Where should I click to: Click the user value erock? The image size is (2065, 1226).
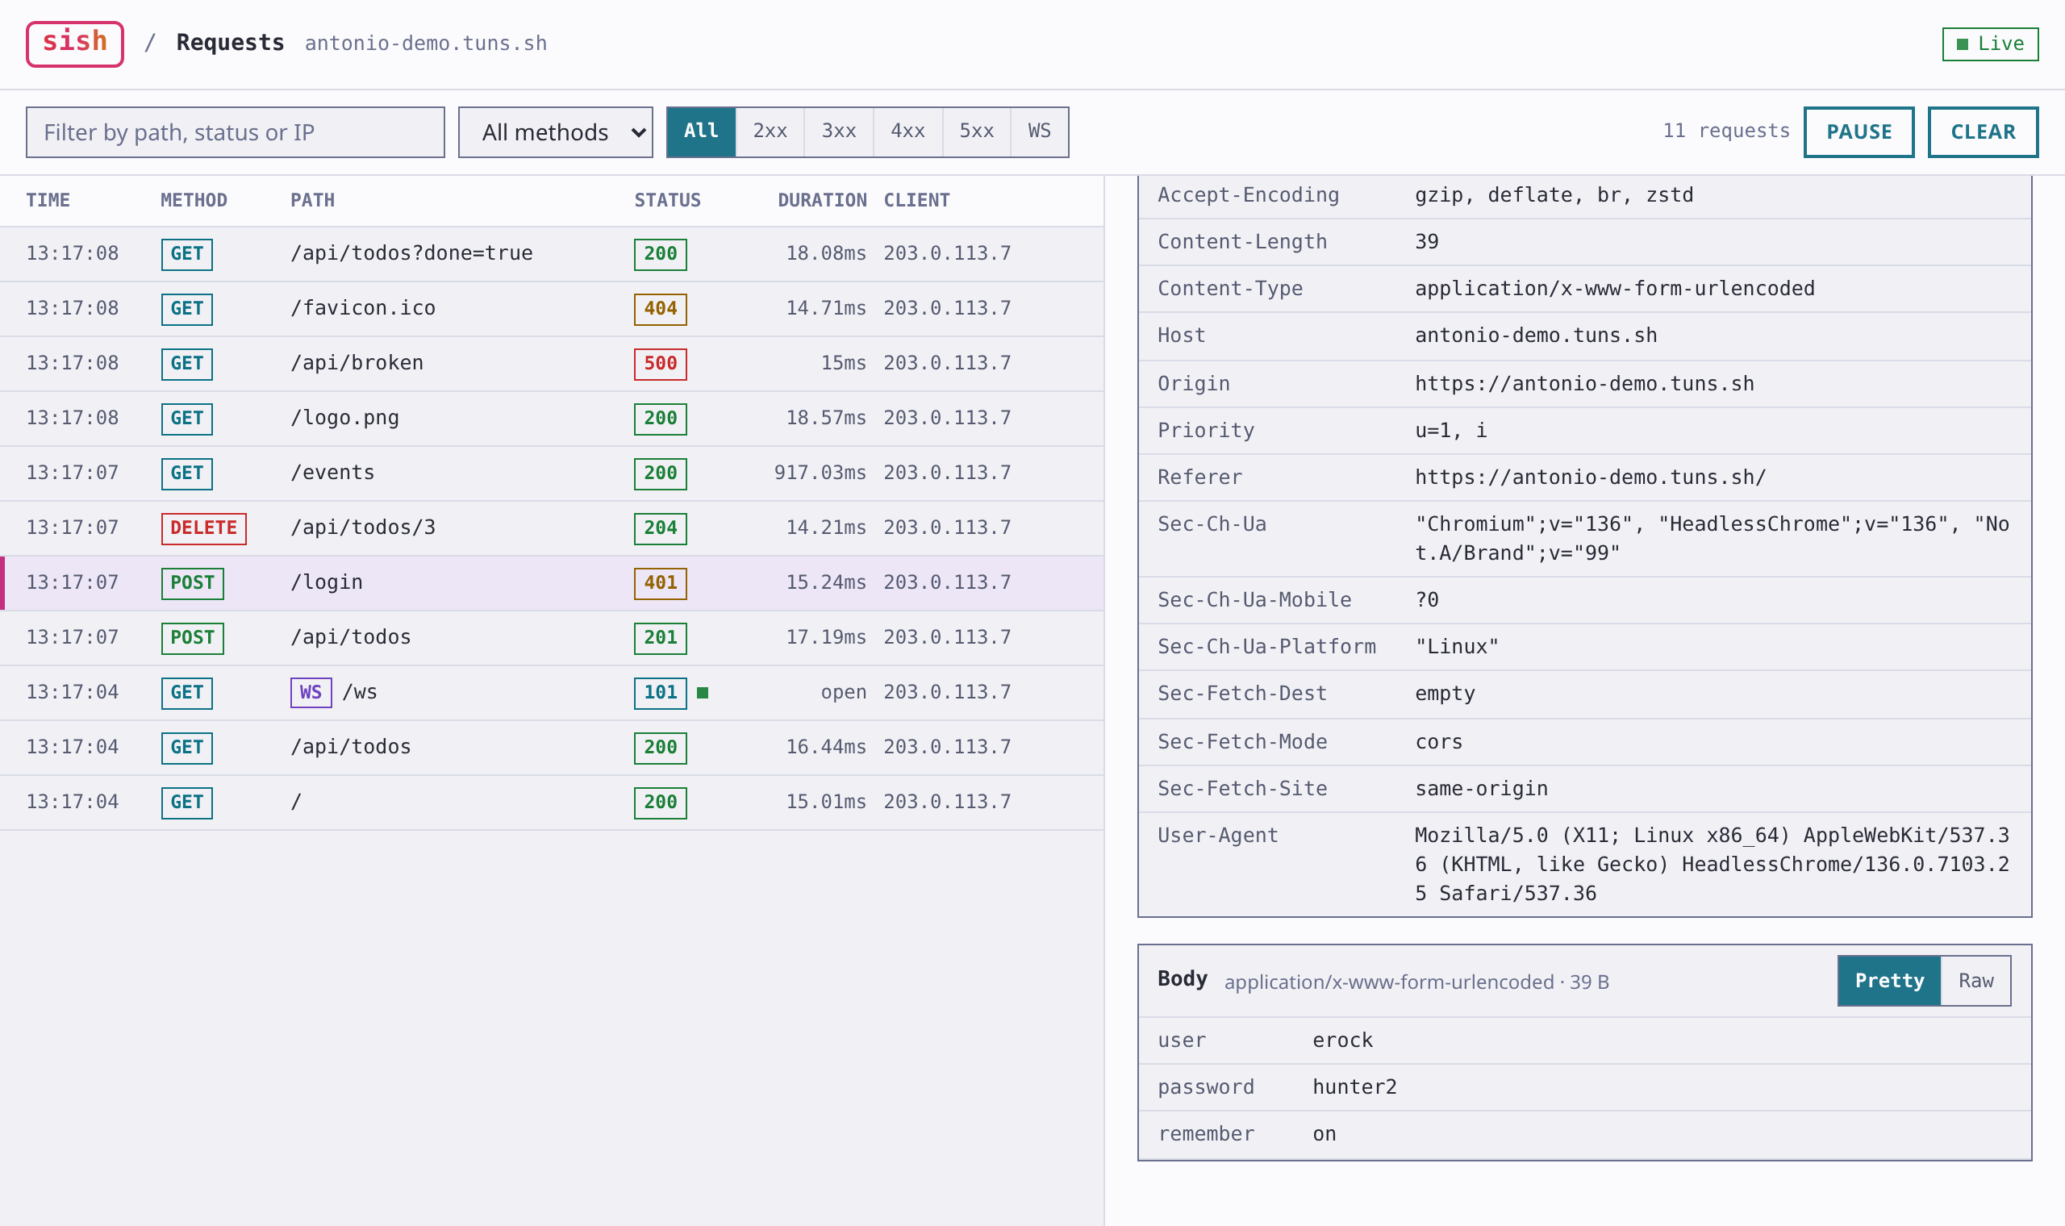(x=1342, y=1040)
